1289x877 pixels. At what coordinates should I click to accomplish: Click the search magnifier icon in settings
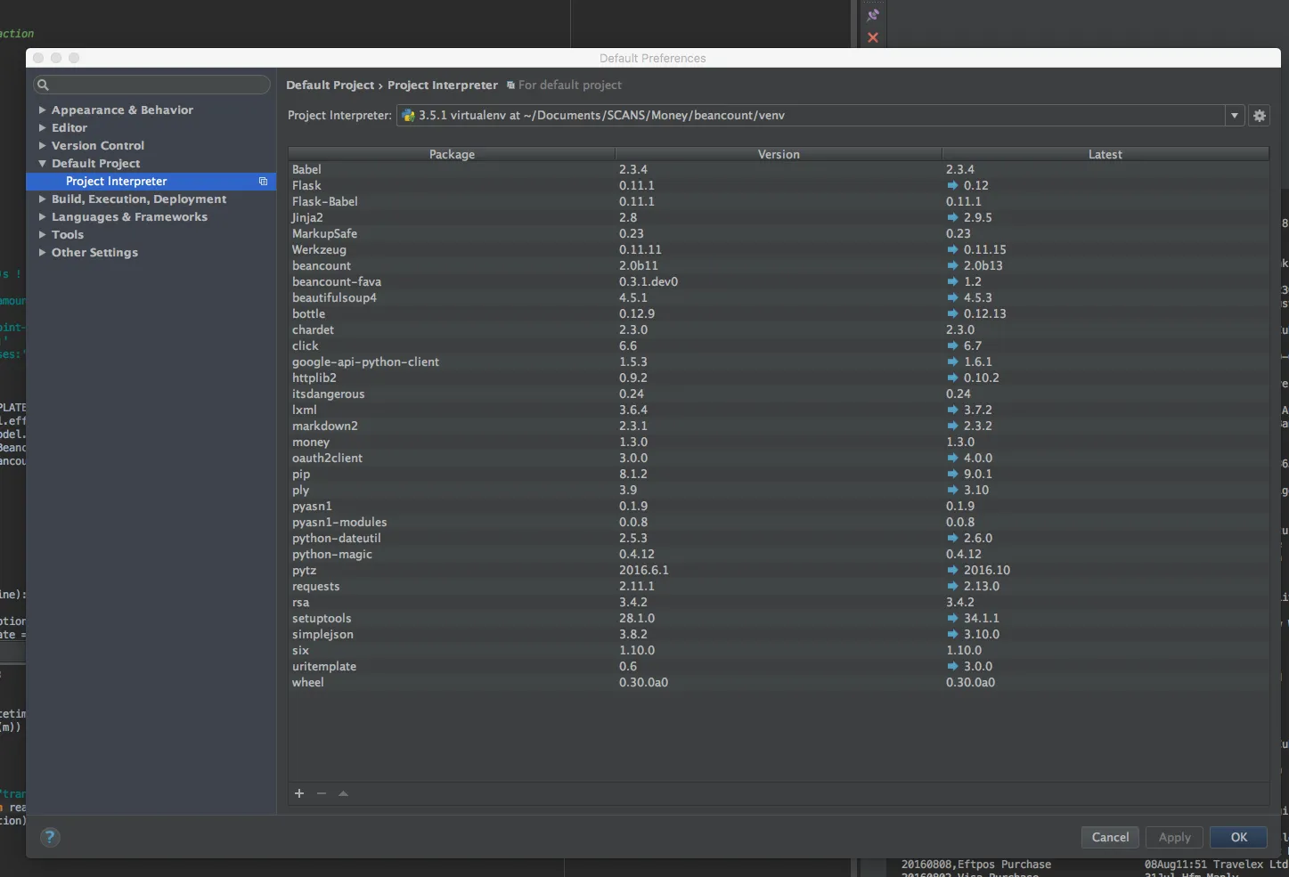pyautogui.click(x=43, y=85)
